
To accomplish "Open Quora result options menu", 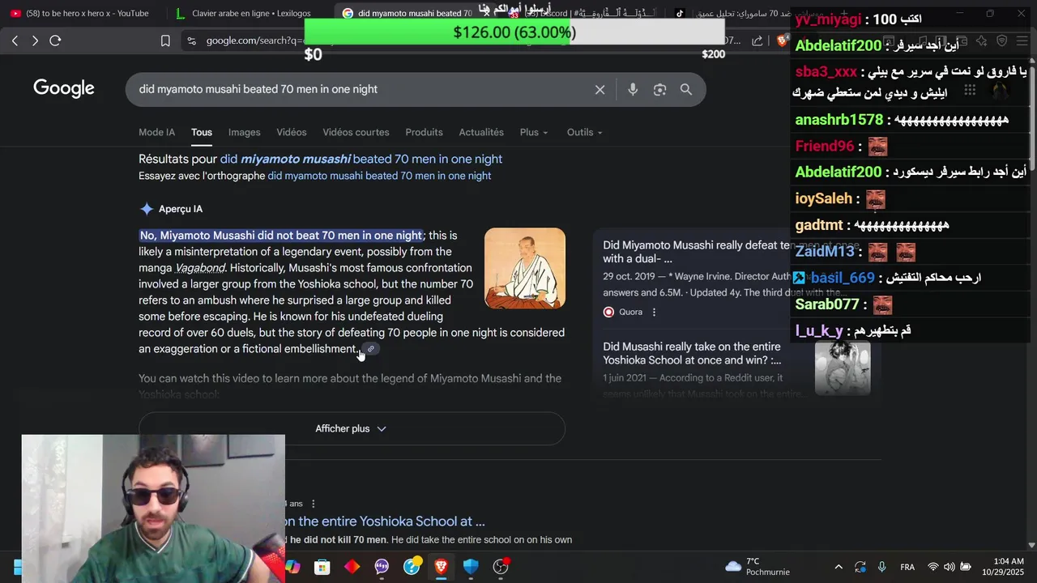I will [x=654, y=312].
